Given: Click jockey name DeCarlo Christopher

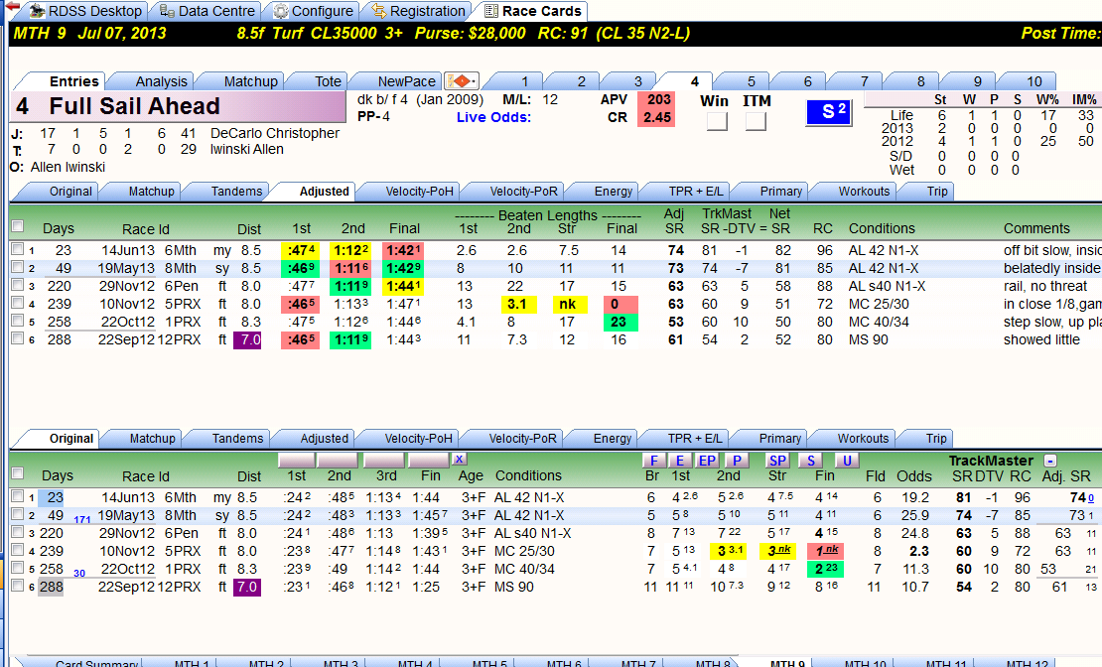Looking at the screenshot, I should pos(275,133).
